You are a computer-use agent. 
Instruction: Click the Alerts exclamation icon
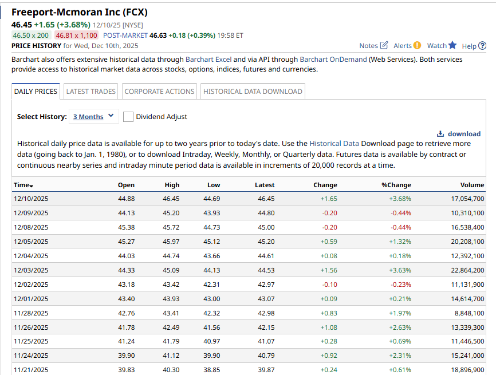point(417,46)
